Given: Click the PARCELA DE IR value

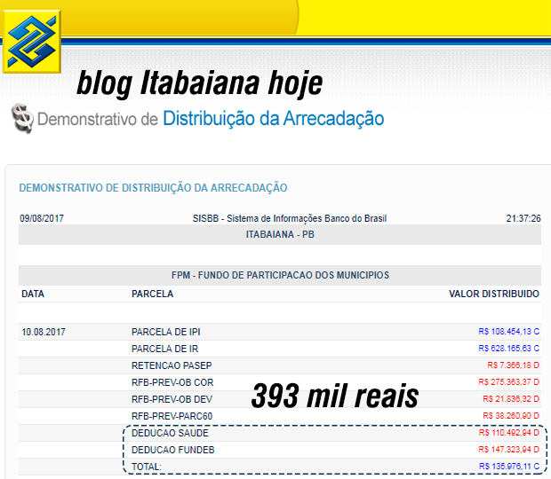Looking at the screenshot, I should [x=509, y=349].
